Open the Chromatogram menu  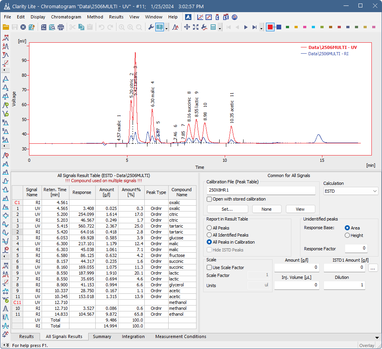point(66,17)
